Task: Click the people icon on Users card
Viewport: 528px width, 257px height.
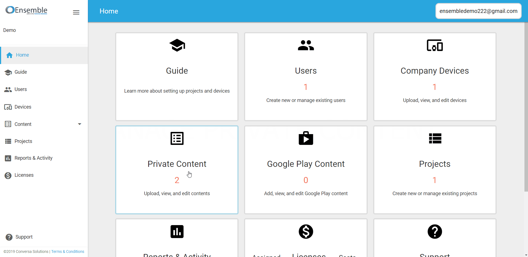Action: tap(306, 45)
